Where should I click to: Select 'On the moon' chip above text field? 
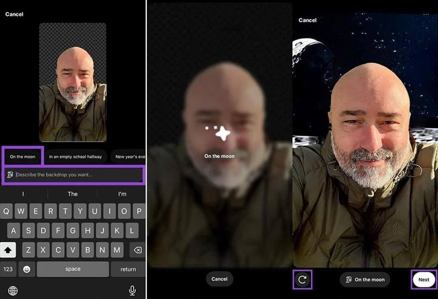[x=23, y=157]
